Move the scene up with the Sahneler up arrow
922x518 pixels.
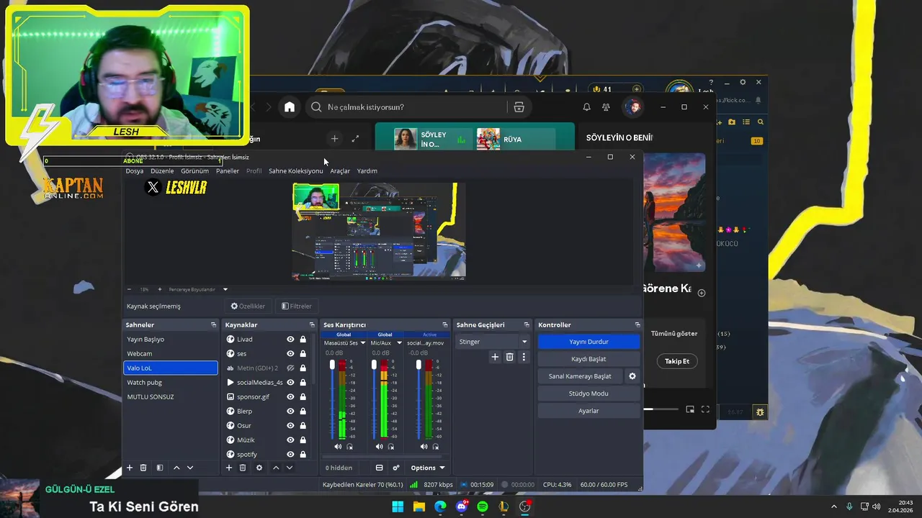click(x=176, y=468)
